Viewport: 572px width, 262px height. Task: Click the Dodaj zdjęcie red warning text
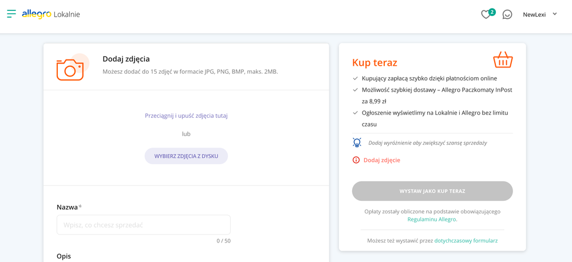[382, 160]
